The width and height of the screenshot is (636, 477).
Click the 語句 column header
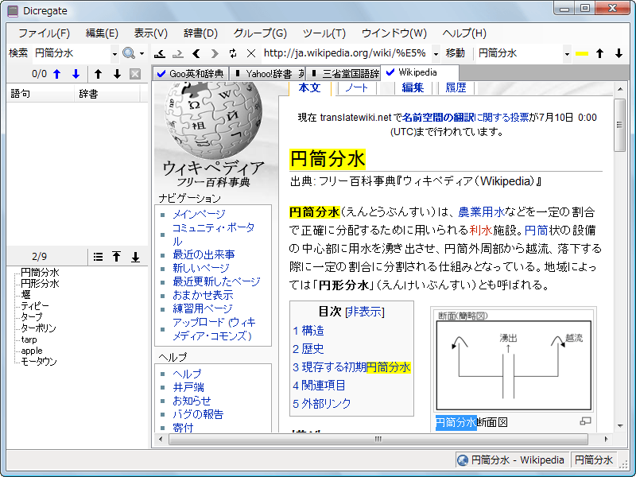point(41,94)
